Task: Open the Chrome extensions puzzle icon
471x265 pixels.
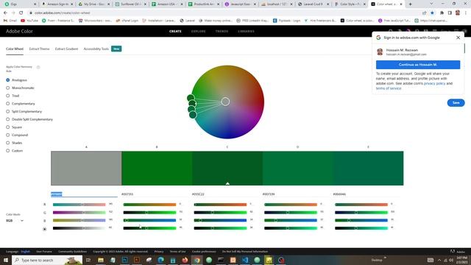Action: (x=442, y=13)
